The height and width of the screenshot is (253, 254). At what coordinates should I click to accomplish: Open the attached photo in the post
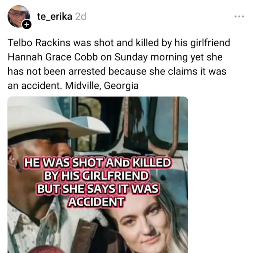98,174
